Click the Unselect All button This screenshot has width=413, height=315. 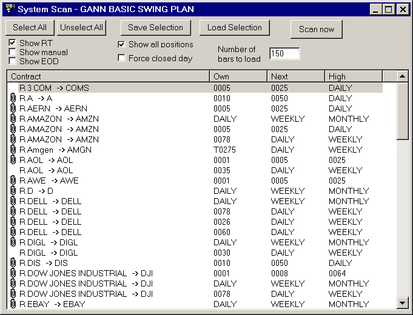(81, 27)
